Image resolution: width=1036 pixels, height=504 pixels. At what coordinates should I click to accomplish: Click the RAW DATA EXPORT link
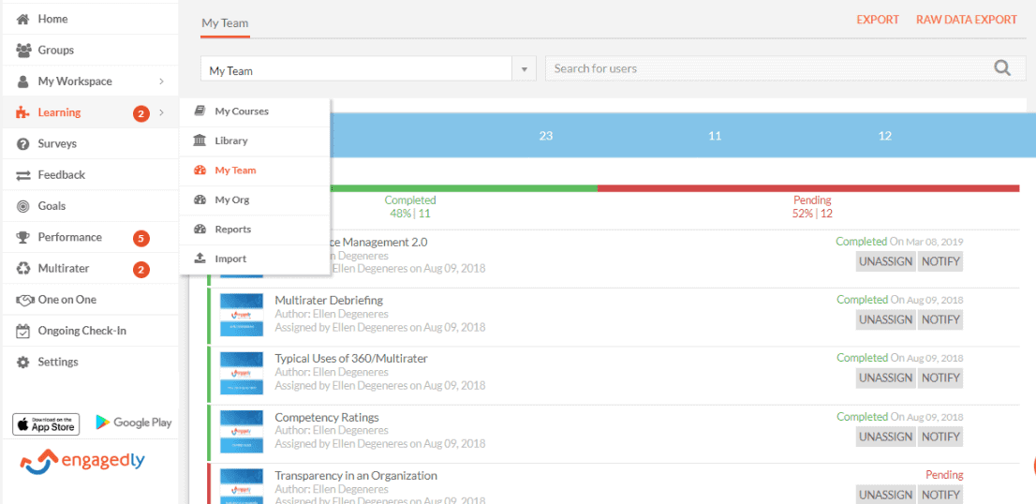[966, 20]
